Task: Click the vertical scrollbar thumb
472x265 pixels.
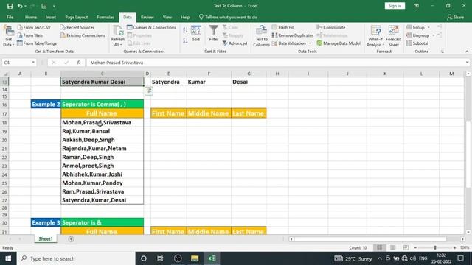Action: (468, 154)
